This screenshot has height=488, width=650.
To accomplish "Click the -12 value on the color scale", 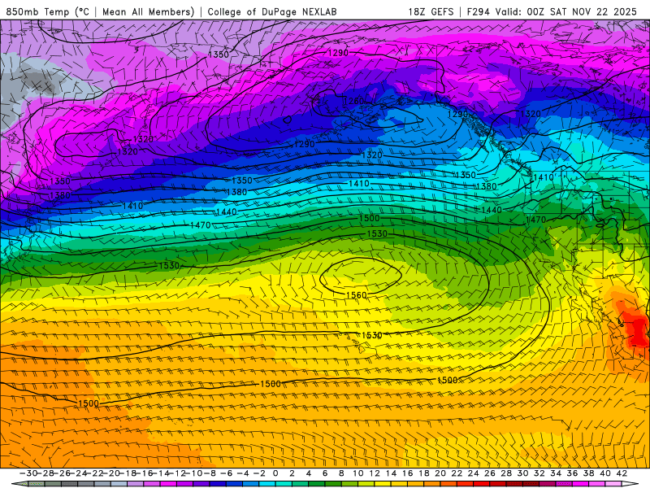I will coord(177,473).
